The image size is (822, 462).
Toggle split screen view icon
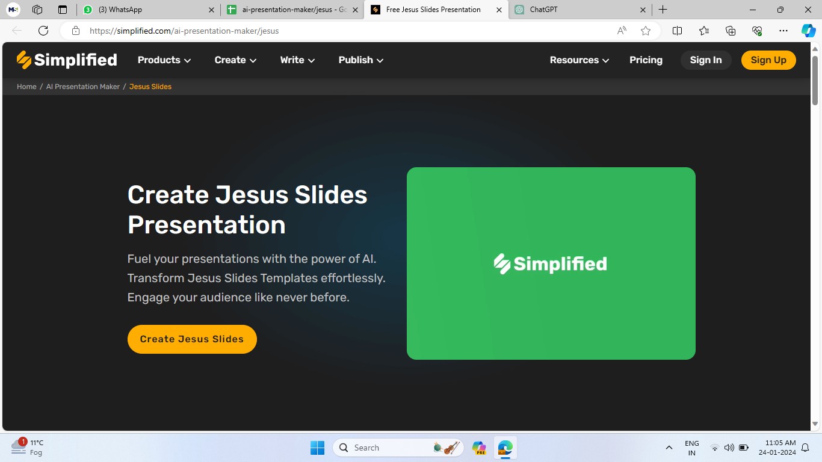point(677,31)
